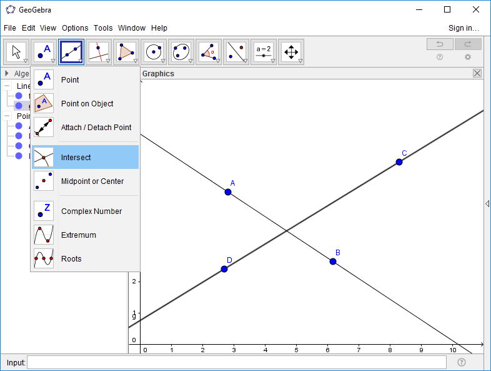Choose the Roots tool
491x371 pixels.
click(x=85, y=259)
